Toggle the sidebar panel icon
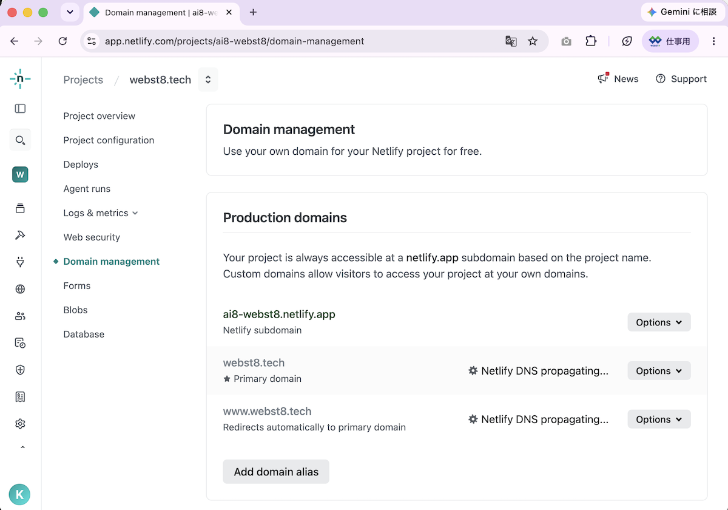Image resolution: width=728 pixels, height=510 pixels. [20, 109]
